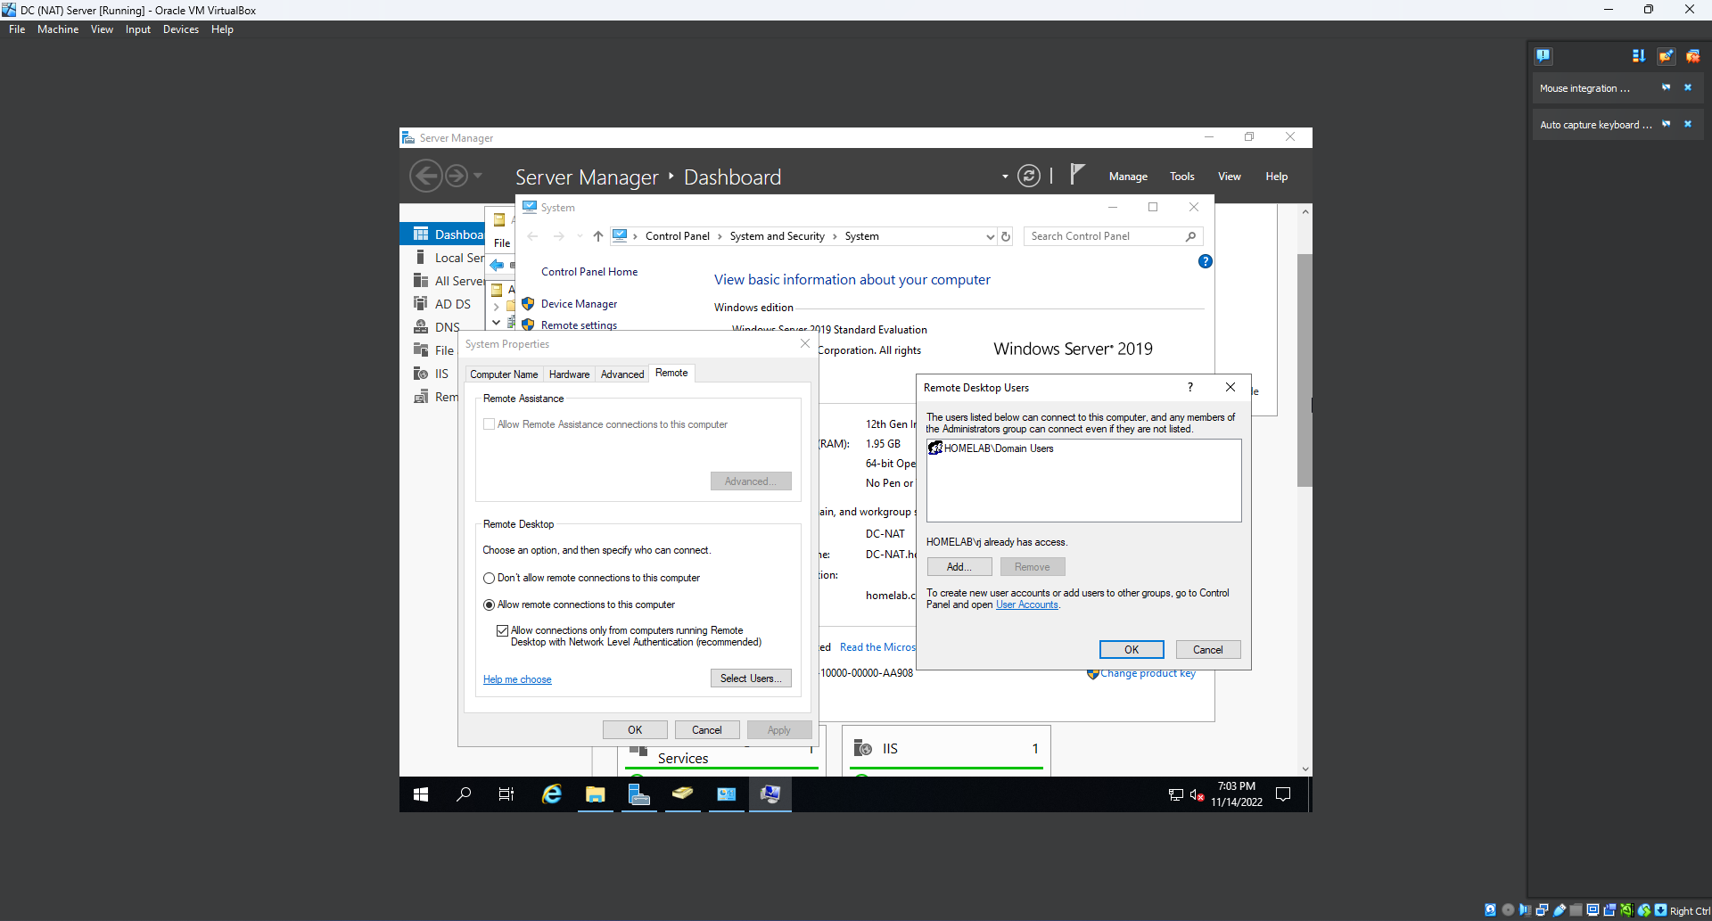The width and height of the screenshot is (1712, 921).
Task: Click Select Users button
Action: 751,678
